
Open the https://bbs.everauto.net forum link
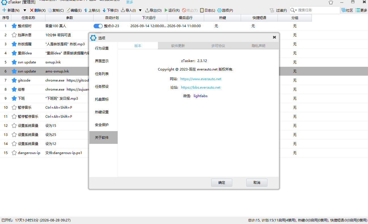pyautogui.click(x=201, y=88)
